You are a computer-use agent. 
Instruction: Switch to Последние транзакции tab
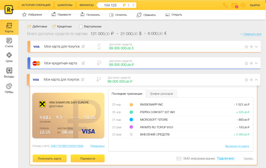point(127,94)
